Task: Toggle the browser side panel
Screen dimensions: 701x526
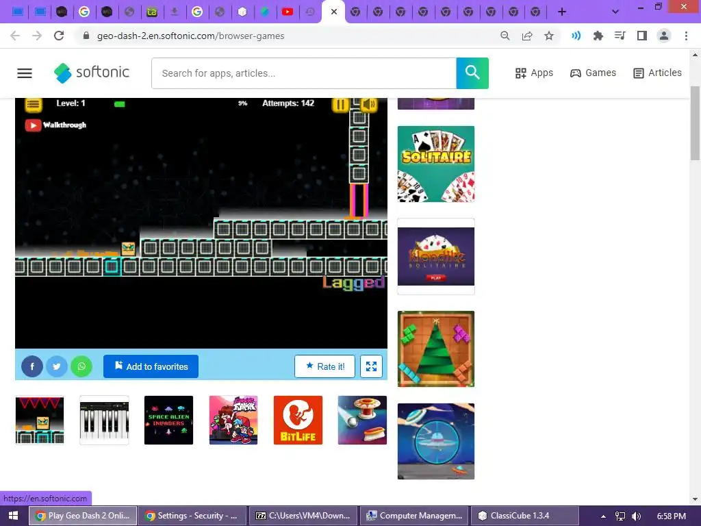Action: pyautogui.click(x=642, y=36)
